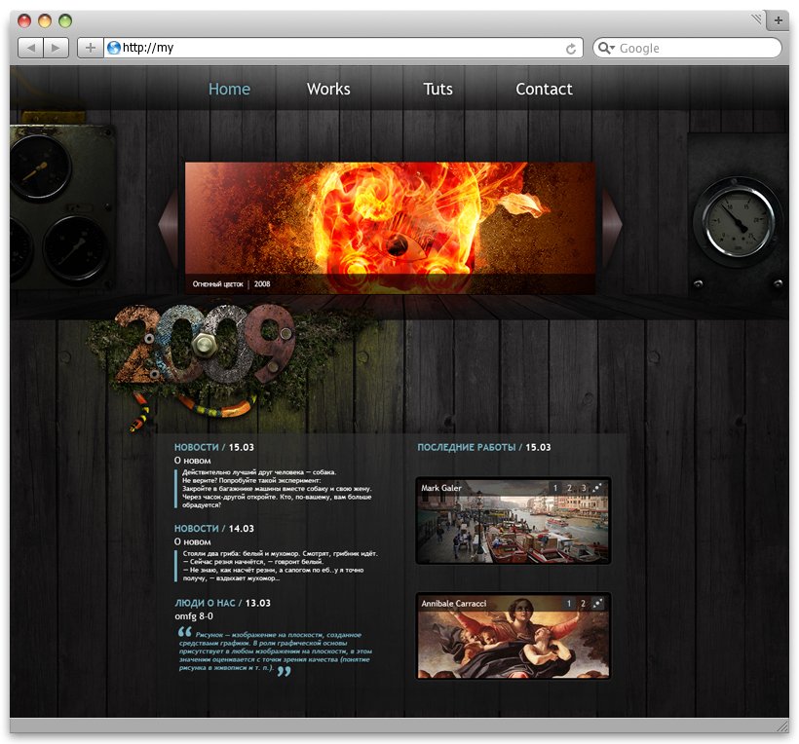Open the ЛЮДИ О НАС / 13.03 heading
Image resolution: width=799 pixels, height=744 pixels.
pos(223,603)
